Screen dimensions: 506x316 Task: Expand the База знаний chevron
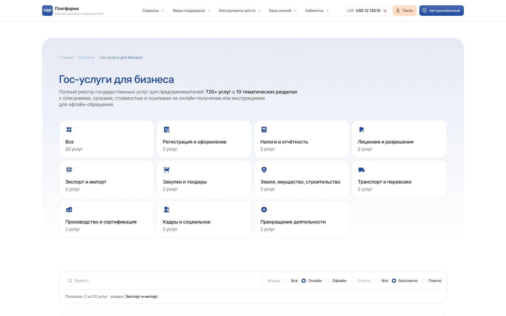click(295, 11)
